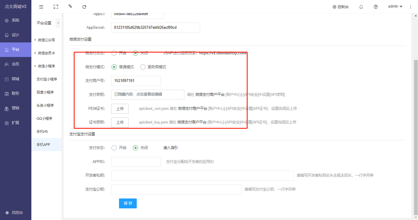Open the 商城 sidebar menu
The image size is (418, 220).
[x=15, y=79]
